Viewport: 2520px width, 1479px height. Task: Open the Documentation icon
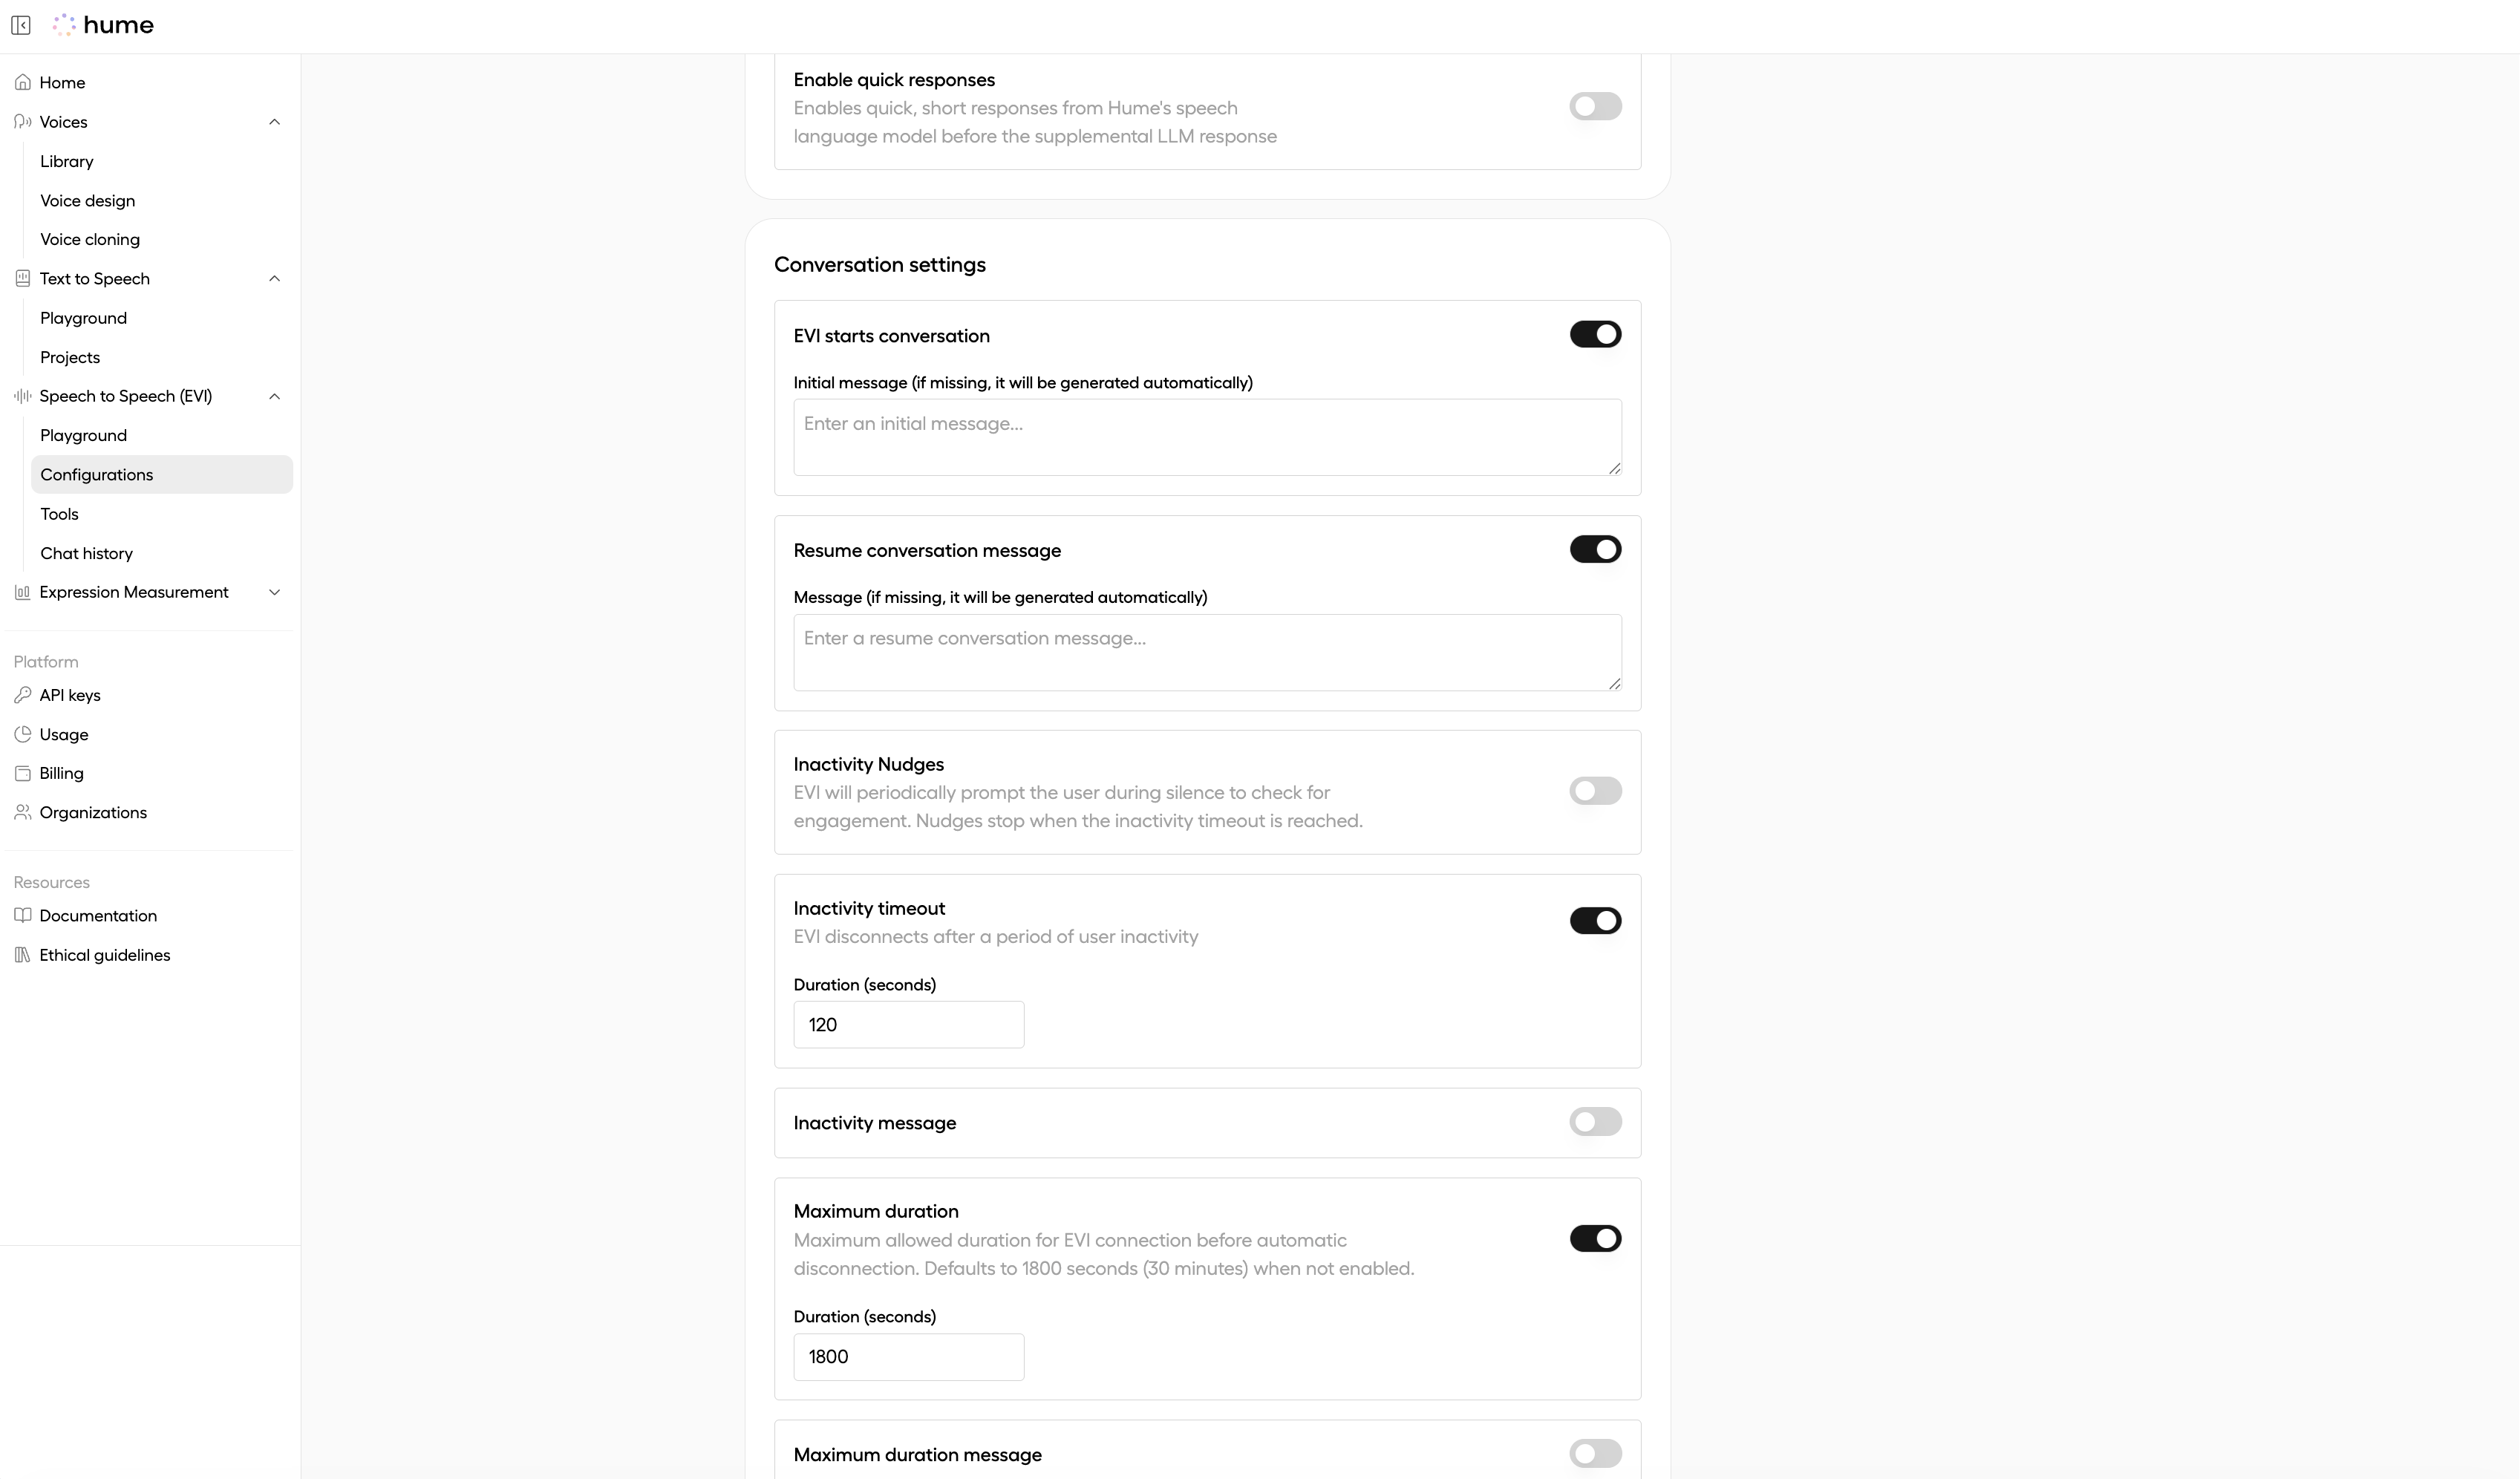23,915
